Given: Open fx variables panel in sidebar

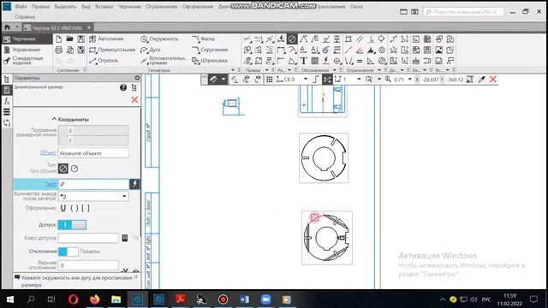Looking at the screenshot, I should 7,102.
